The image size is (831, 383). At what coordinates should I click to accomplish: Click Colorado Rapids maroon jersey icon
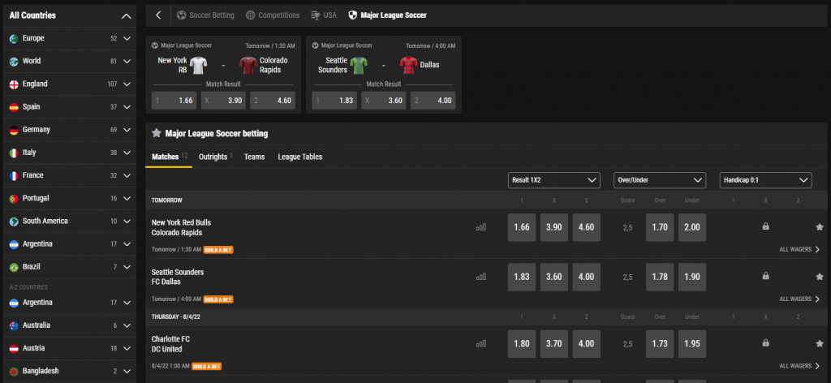coord(248,65)
